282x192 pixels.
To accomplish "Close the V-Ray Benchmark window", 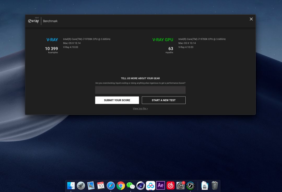I will (251, 19).
